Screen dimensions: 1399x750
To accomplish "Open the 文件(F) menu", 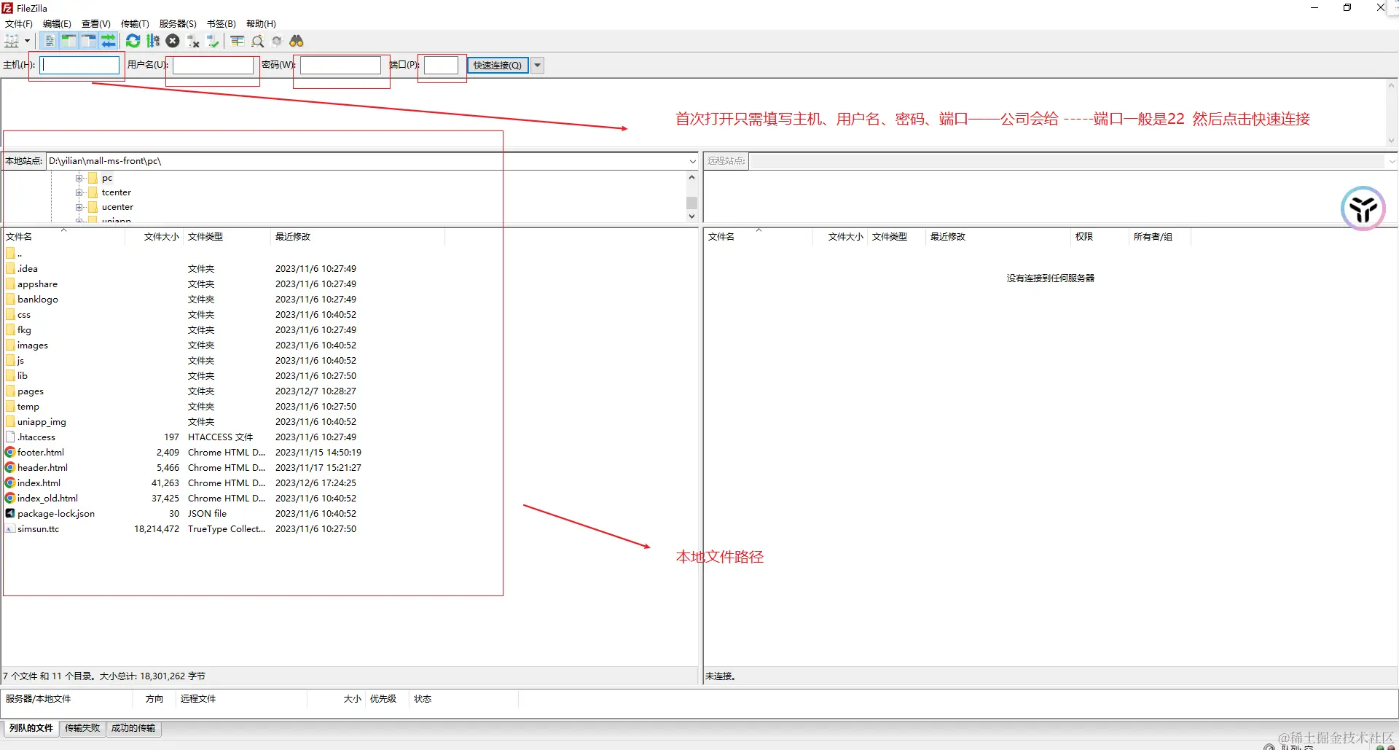I will tap(19, 23).
